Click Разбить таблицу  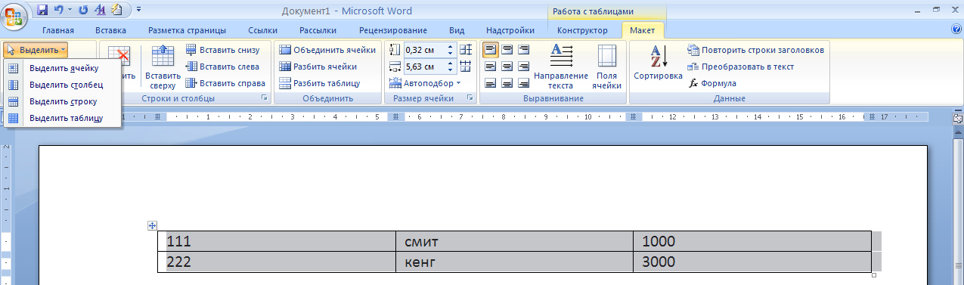320,83
